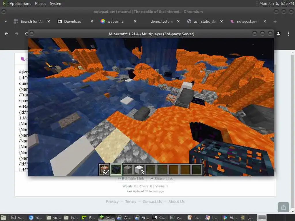
Task: Click the Share Link button
Action: pos(161,178)
